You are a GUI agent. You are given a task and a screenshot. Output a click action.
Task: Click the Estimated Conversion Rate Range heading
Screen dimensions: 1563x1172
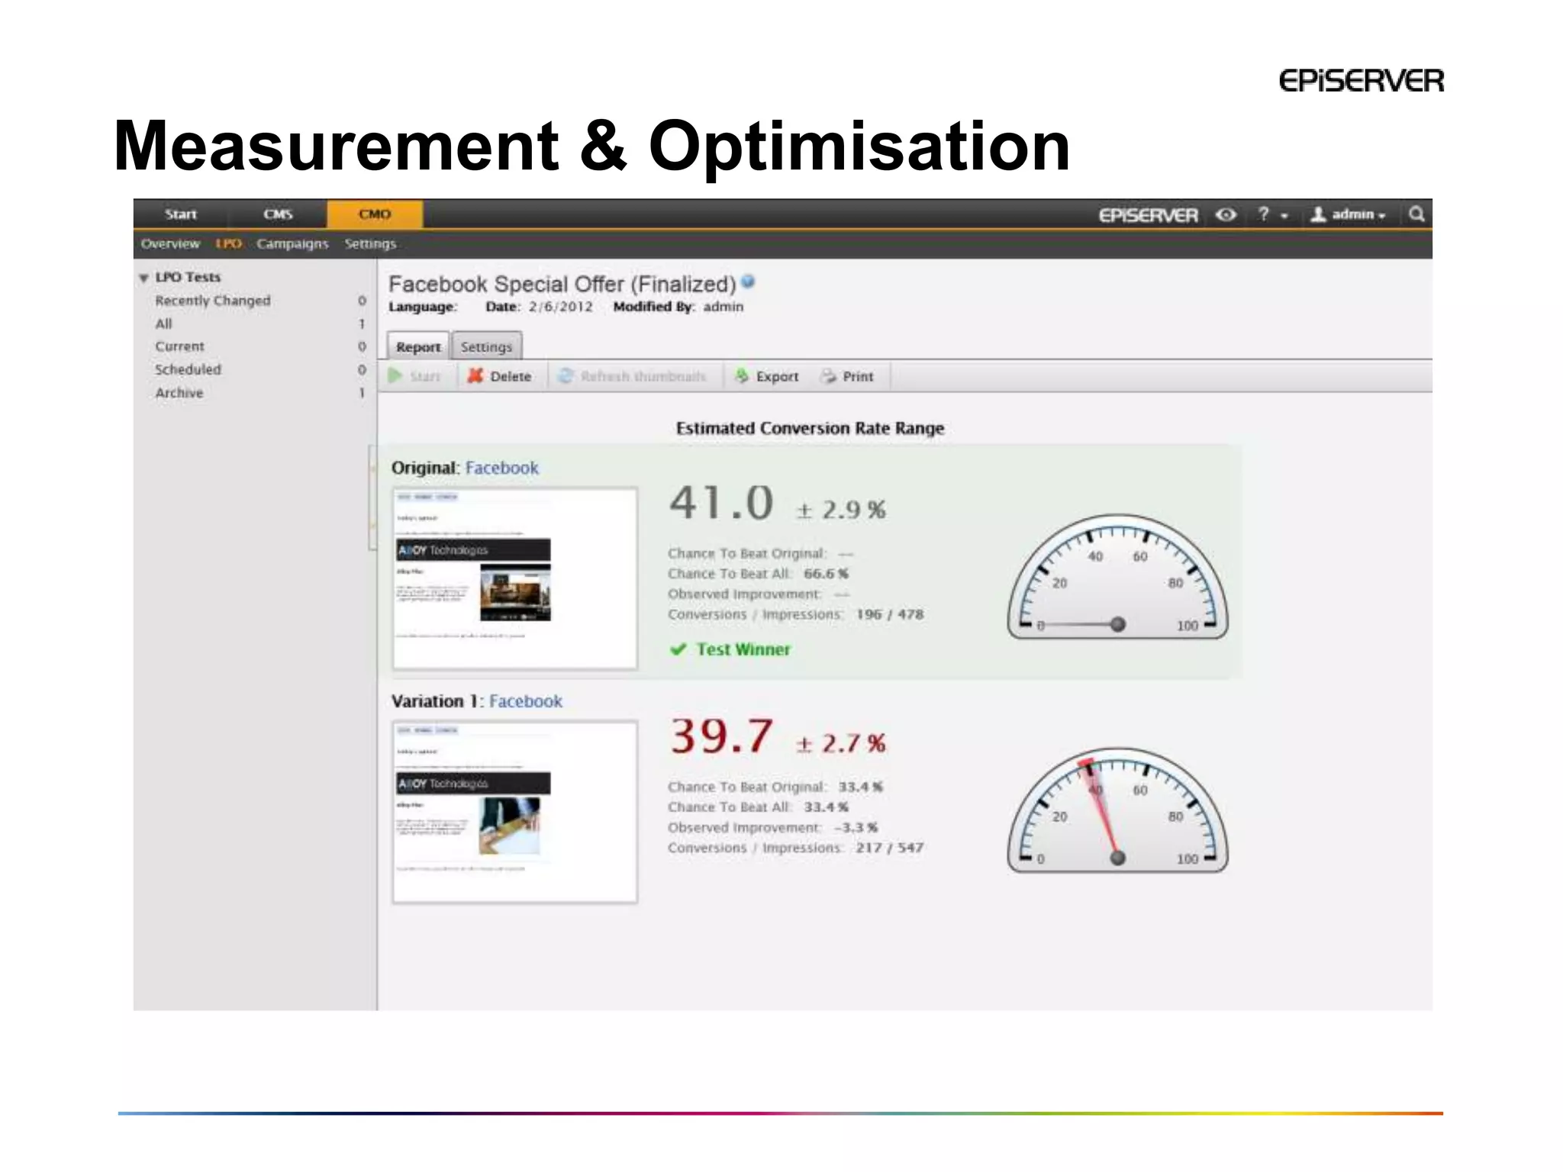810,428
